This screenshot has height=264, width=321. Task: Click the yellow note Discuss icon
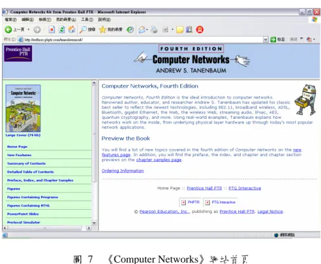pyautogui.click(x=179, y=30)
